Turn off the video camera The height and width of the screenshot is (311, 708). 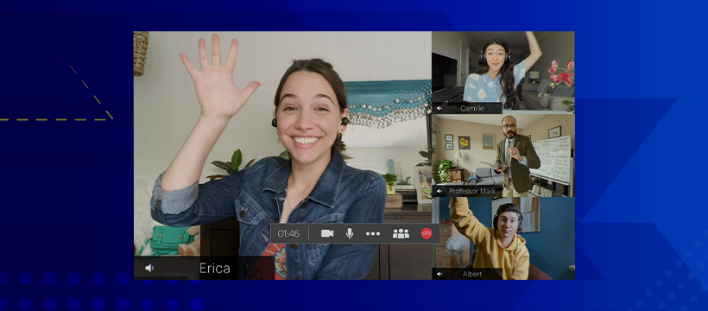point(327,233)
